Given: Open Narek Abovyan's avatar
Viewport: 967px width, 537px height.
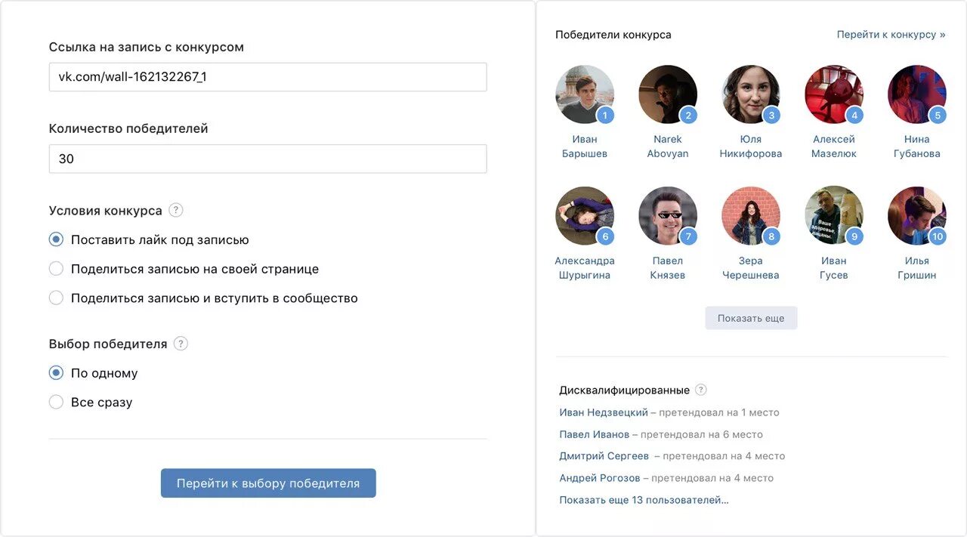Looking at the screenshot, I should [667, 94].
